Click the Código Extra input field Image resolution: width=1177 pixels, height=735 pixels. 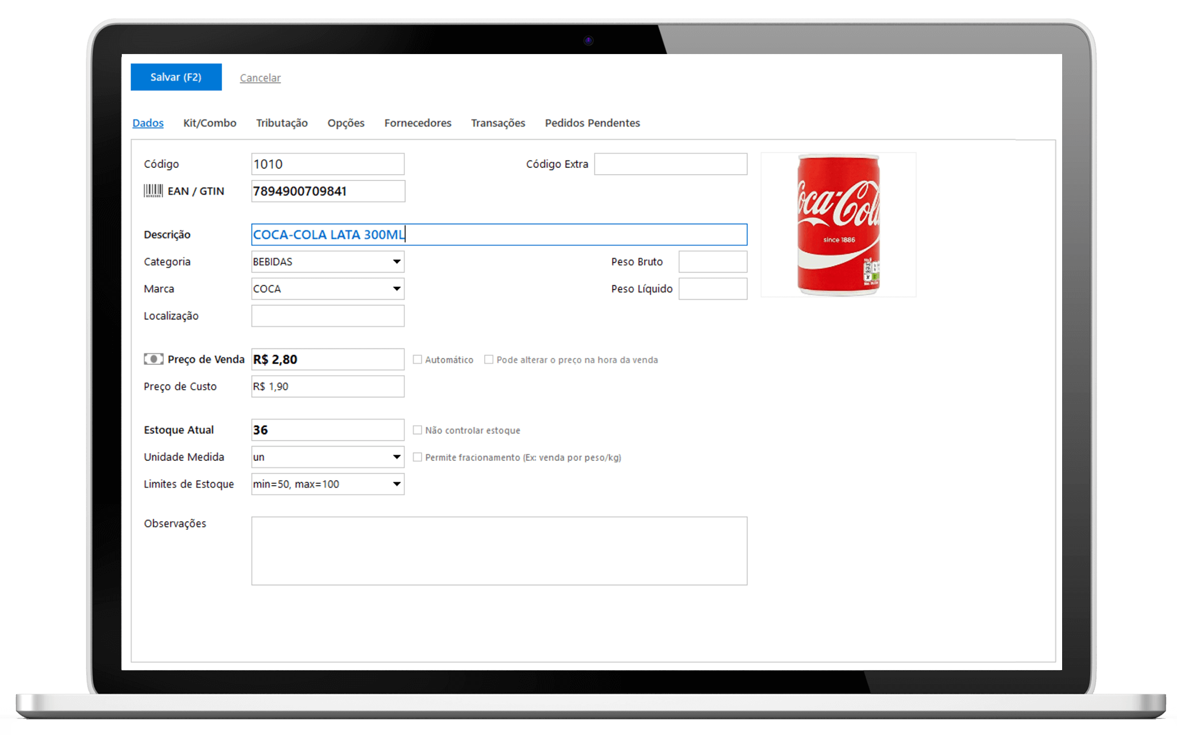670,164
